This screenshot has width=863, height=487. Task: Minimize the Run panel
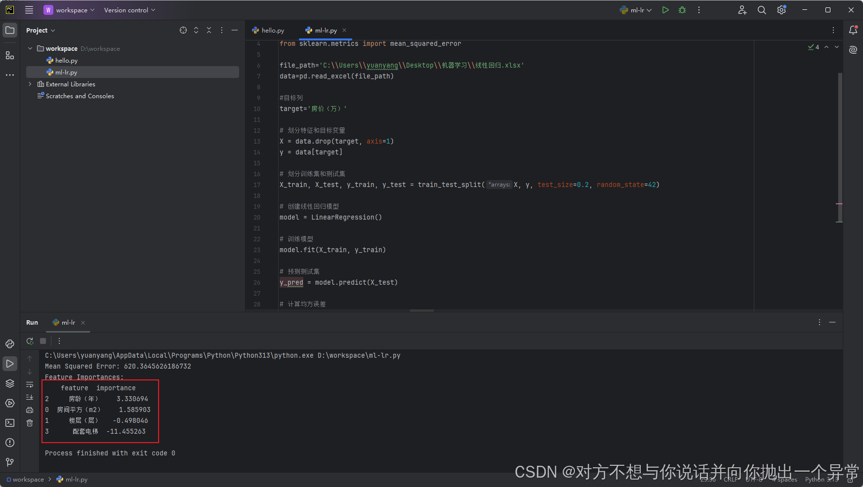(832, 322)
